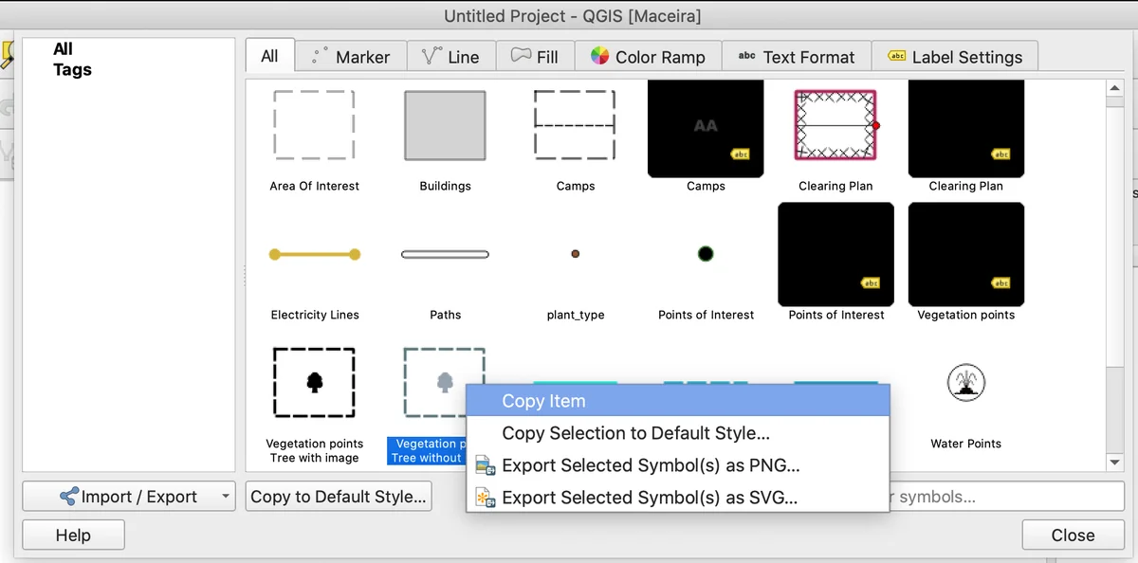Select the Points of Interest circle marker

(706, 254)
